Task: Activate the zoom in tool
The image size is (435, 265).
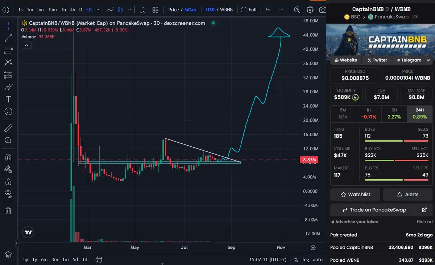Action: point(8,140)
